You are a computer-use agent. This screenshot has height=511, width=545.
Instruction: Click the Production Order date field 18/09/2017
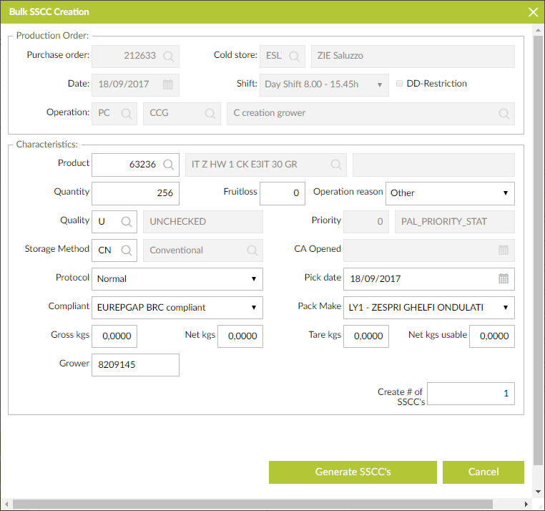(136, 85)
